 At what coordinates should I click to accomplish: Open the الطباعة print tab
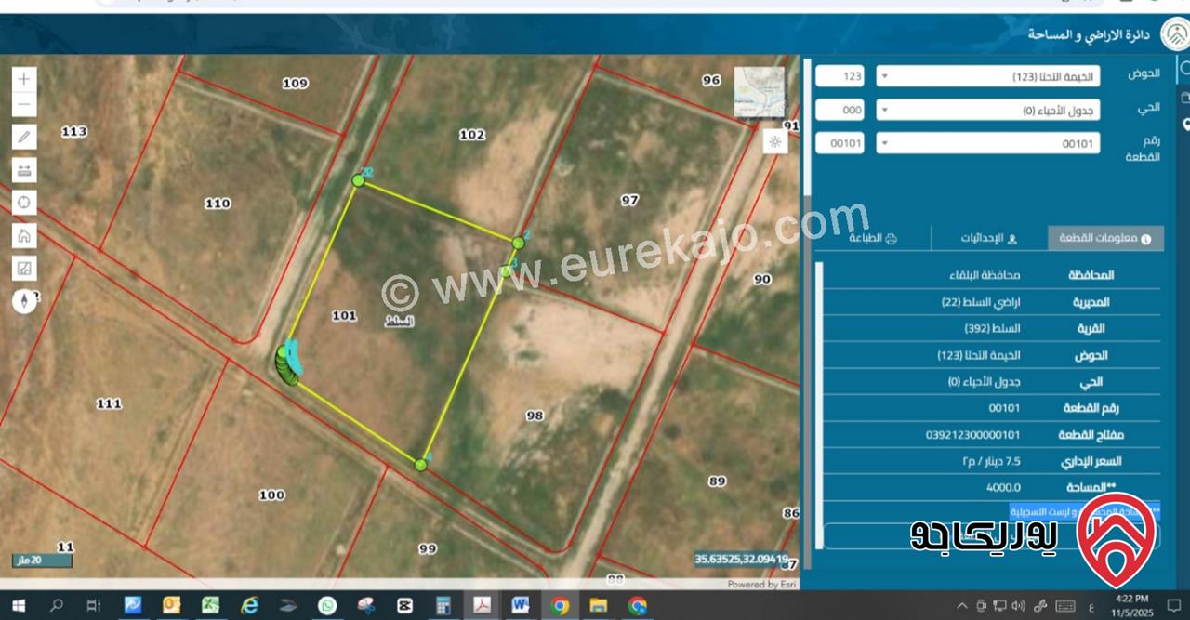(873, 239)
